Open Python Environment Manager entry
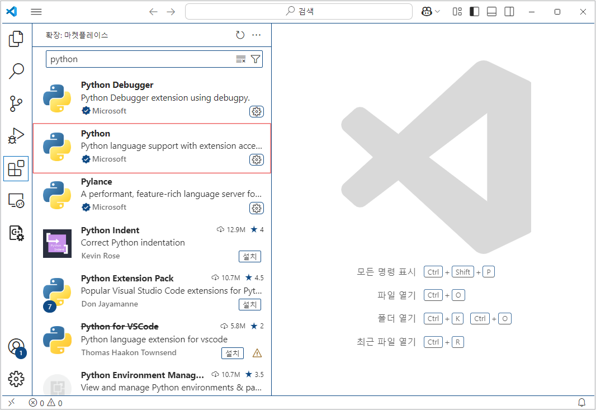This screenshot has height=410, width=596. (152, 381)
